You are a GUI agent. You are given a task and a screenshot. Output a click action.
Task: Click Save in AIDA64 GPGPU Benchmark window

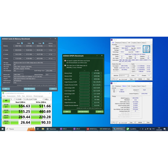67,111
